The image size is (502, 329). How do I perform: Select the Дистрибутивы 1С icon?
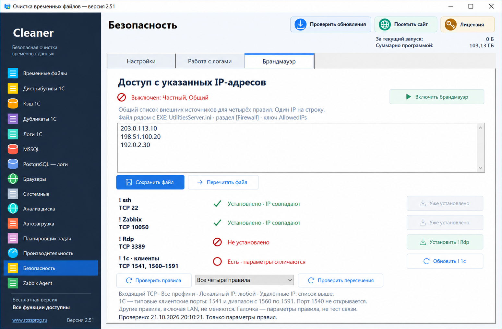point(13,88)
